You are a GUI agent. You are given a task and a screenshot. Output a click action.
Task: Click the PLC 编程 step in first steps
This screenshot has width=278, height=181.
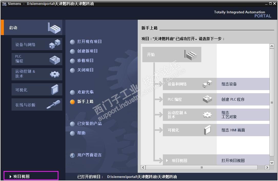coord(190,99)
